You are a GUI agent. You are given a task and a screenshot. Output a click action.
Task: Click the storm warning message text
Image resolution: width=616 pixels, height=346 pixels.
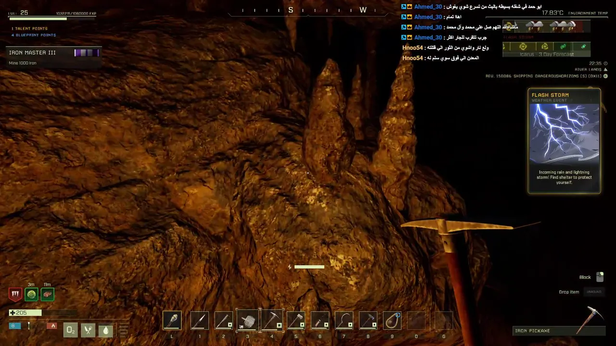564,177
